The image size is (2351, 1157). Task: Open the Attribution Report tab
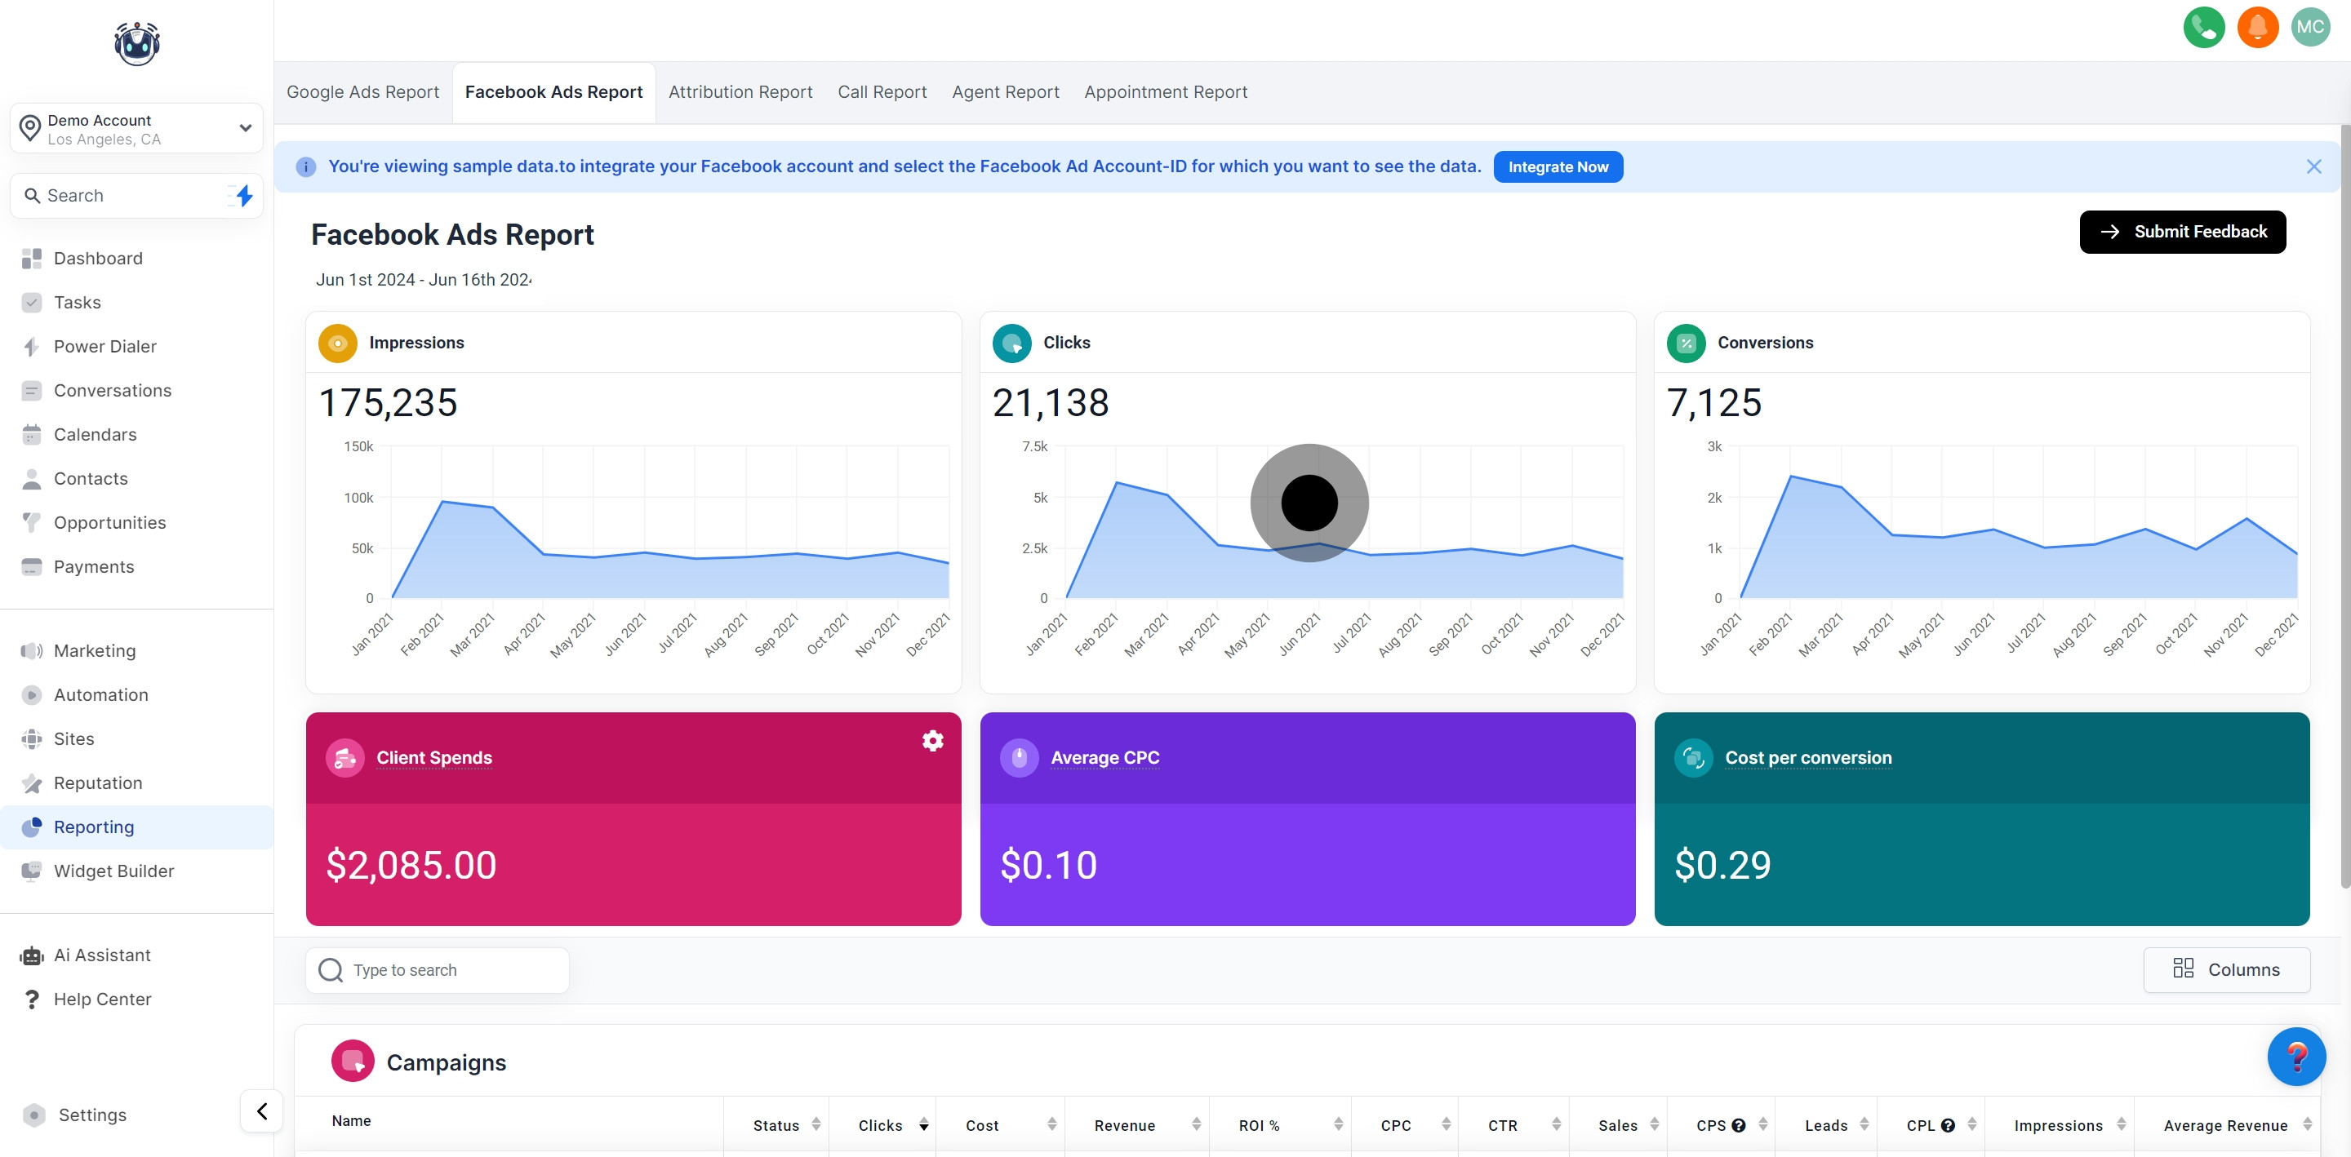(740, 92)
